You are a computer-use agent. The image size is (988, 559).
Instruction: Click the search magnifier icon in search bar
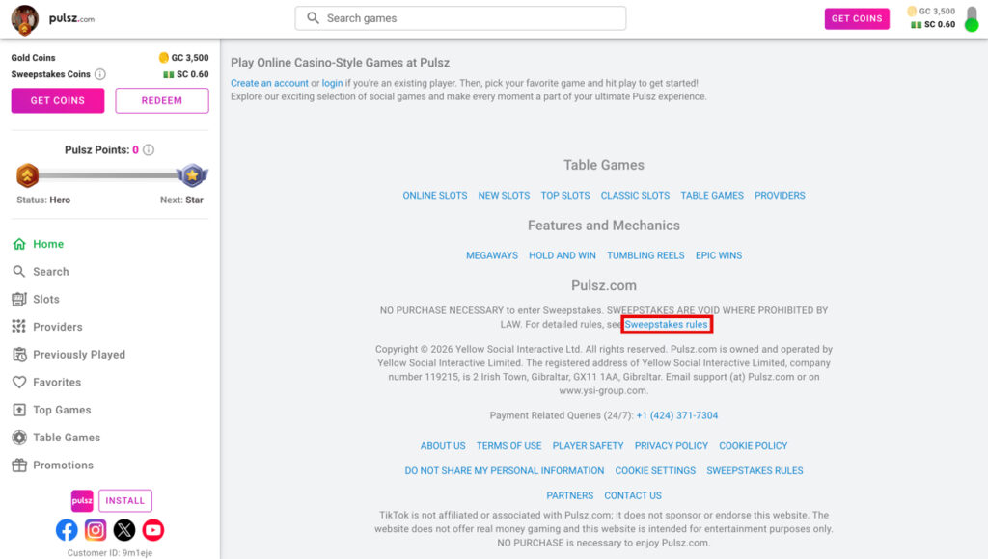[x=314, y=18]
